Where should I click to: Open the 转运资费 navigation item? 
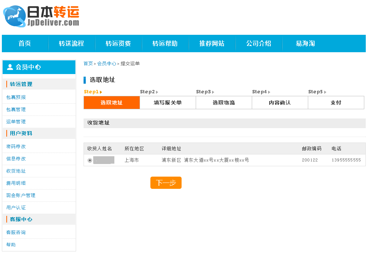119,43
